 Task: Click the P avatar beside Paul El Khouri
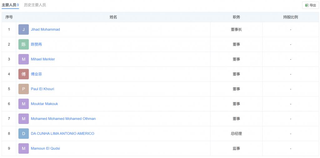pyautogui.click(x=23, y=89)
